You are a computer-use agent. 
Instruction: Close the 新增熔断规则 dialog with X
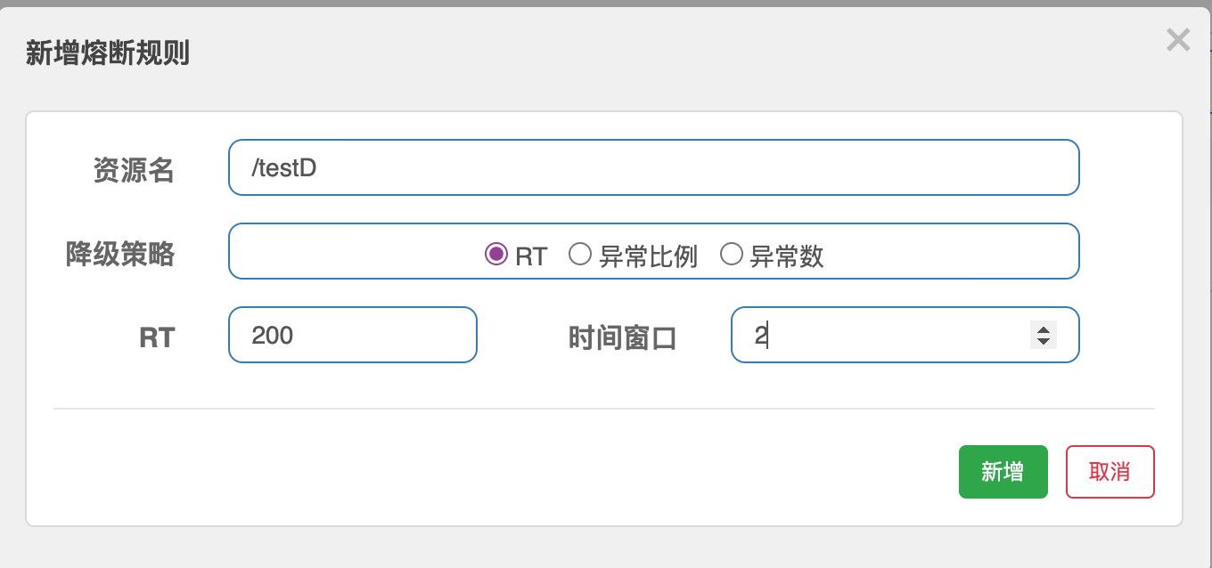1178,40
